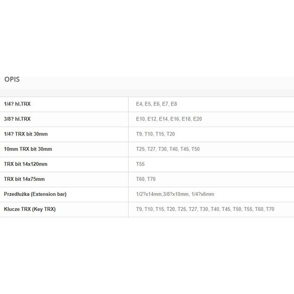294x294 pixels.
Task: Select the TRX bit 14x75mm label
Action: pyautogui.click(x=24, y=179)
